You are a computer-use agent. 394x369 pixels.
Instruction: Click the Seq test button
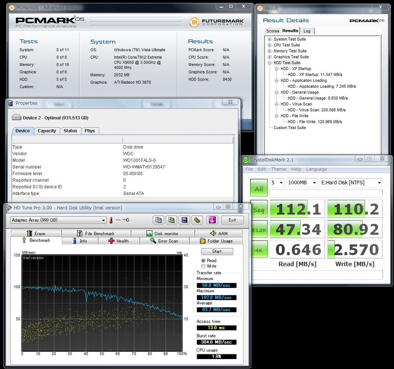pos(259,209)
